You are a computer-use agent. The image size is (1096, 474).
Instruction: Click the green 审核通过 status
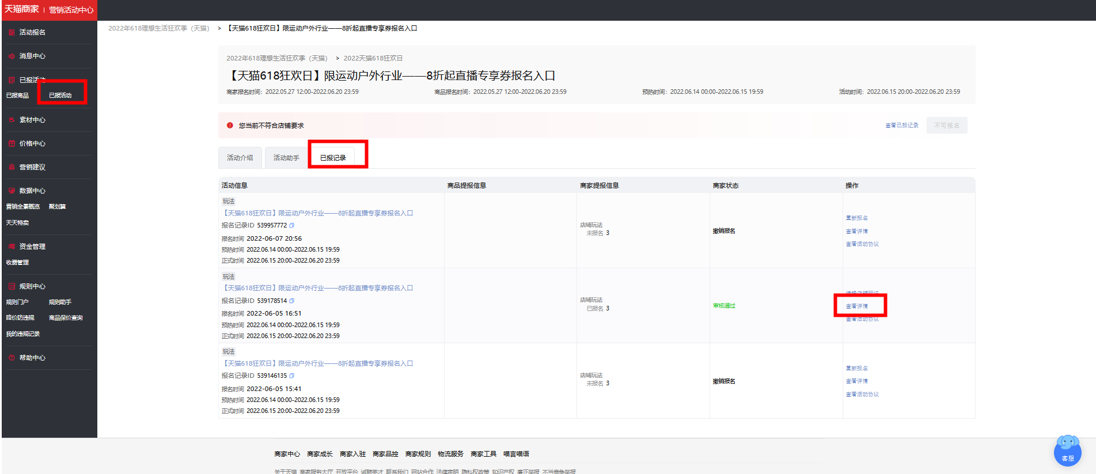point(724,306)
